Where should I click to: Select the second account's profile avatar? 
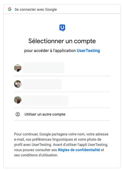coord(18,84)
